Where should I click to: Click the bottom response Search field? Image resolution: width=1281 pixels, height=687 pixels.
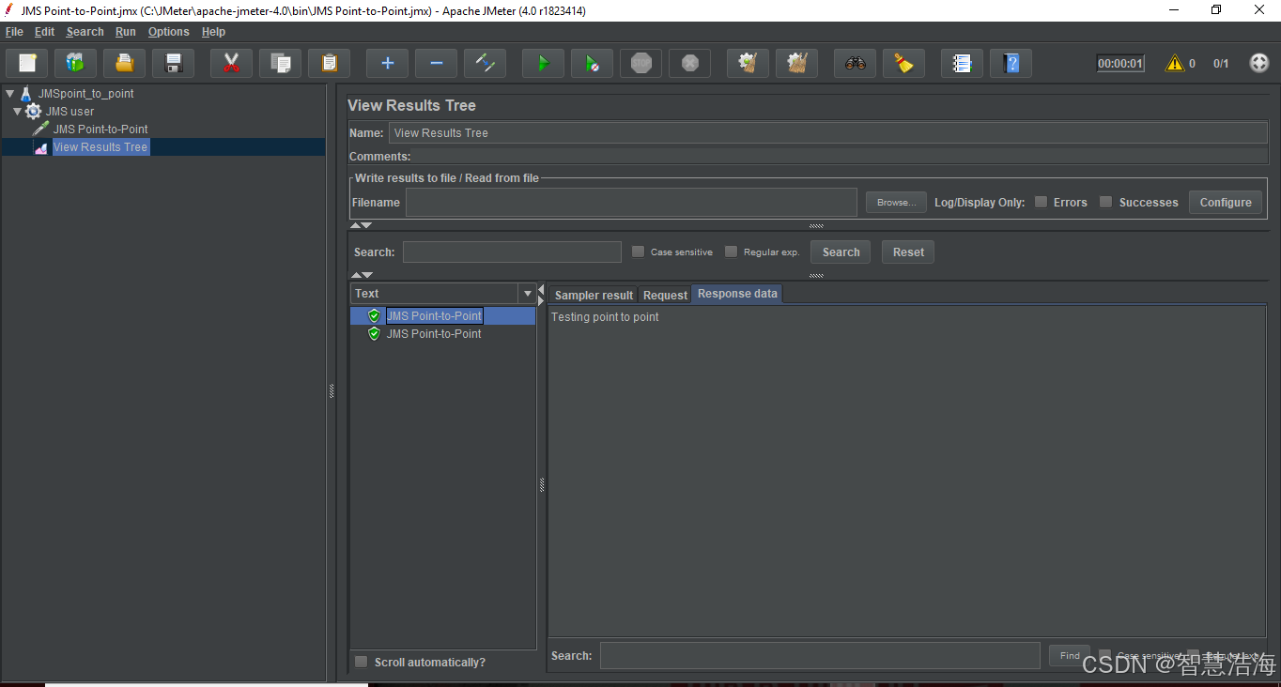tap(820, 655)
